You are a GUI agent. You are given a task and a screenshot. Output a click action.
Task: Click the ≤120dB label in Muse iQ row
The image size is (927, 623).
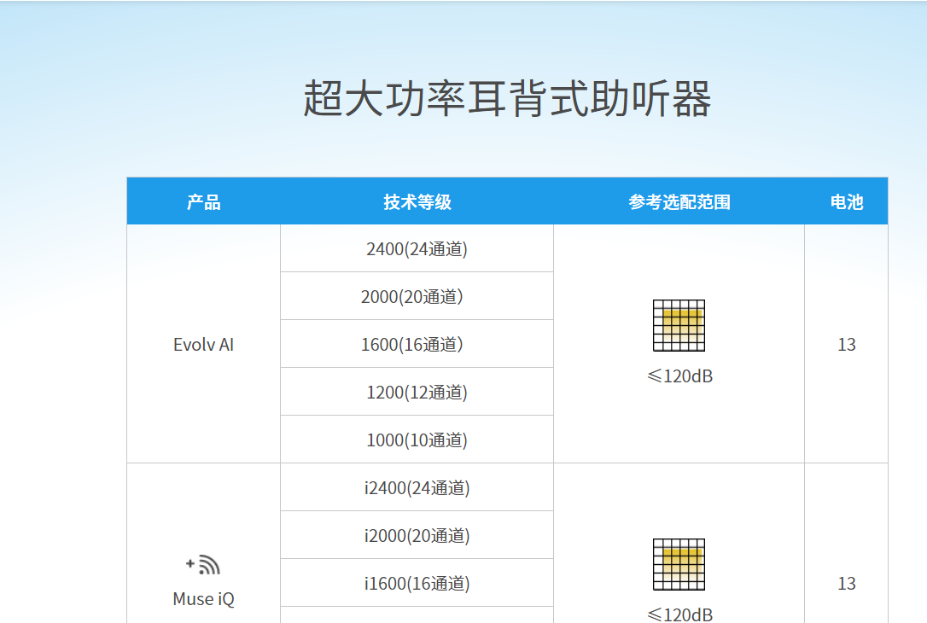679,614
